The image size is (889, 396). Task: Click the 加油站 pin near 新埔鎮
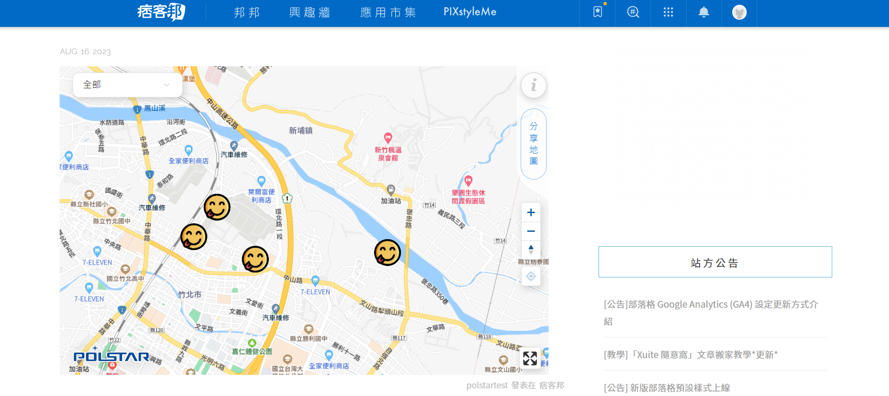point(391,190)
